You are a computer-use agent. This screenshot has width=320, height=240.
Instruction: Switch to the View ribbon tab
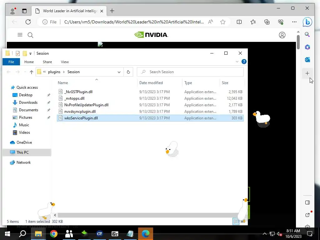(x=65, y=62)
